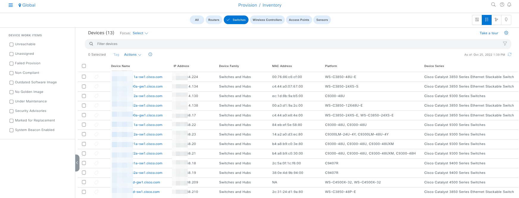Filter by Access Points
This screenshot has height=198, width=519.
coord(299,20)
